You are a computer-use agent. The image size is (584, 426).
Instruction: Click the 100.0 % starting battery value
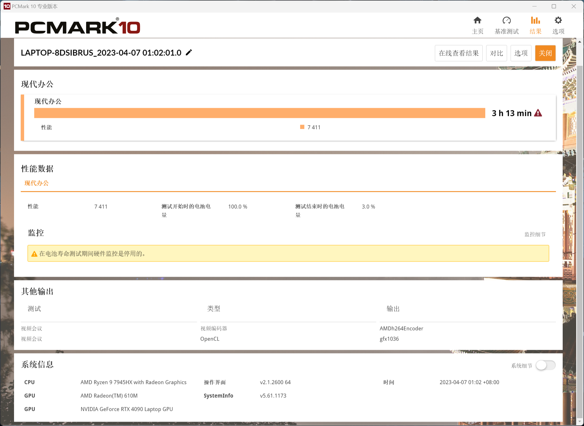point(238,207)
